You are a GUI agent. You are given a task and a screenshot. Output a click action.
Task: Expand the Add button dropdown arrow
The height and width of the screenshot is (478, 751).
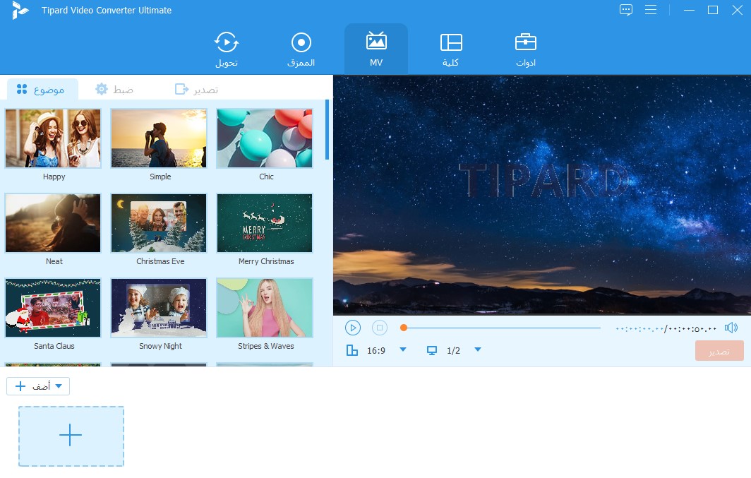tap(59, 386)
